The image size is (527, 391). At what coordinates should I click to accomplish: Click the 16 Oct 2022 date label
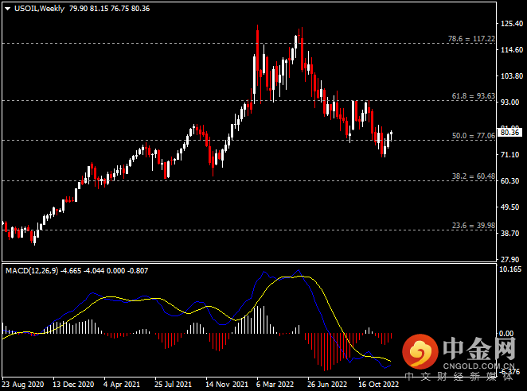coord(378,384)
